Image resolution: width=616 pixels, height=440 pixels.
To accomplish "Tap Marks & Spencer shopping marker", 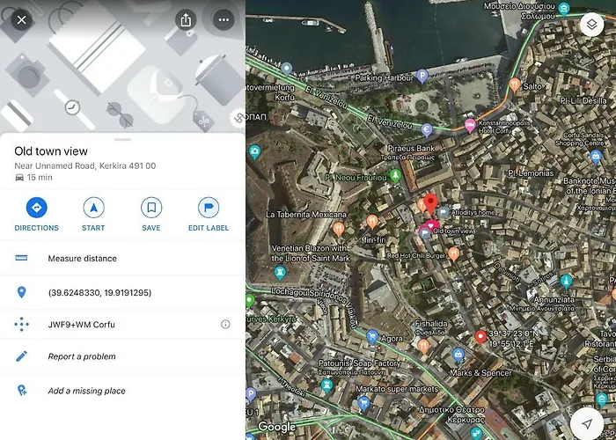I will pyautogui.click(x=458, y=356).
